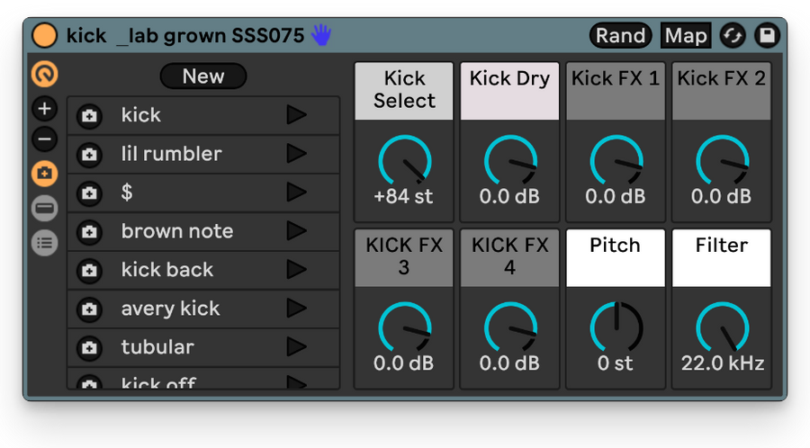Toggle the macro variations camera button
The image size is (810, 448).
pyautogui.click(x=44, y=174)
